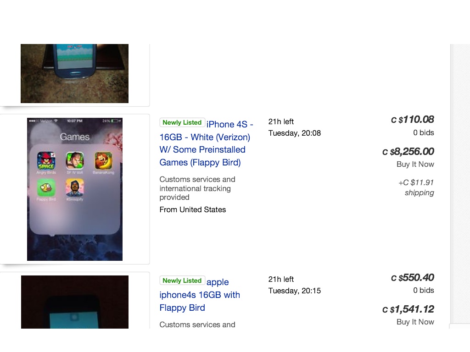Viewport: 470px width, 352px height.
Task: Click the C $8,256.00 Buy It Now price
Action: tap(408, 152)
